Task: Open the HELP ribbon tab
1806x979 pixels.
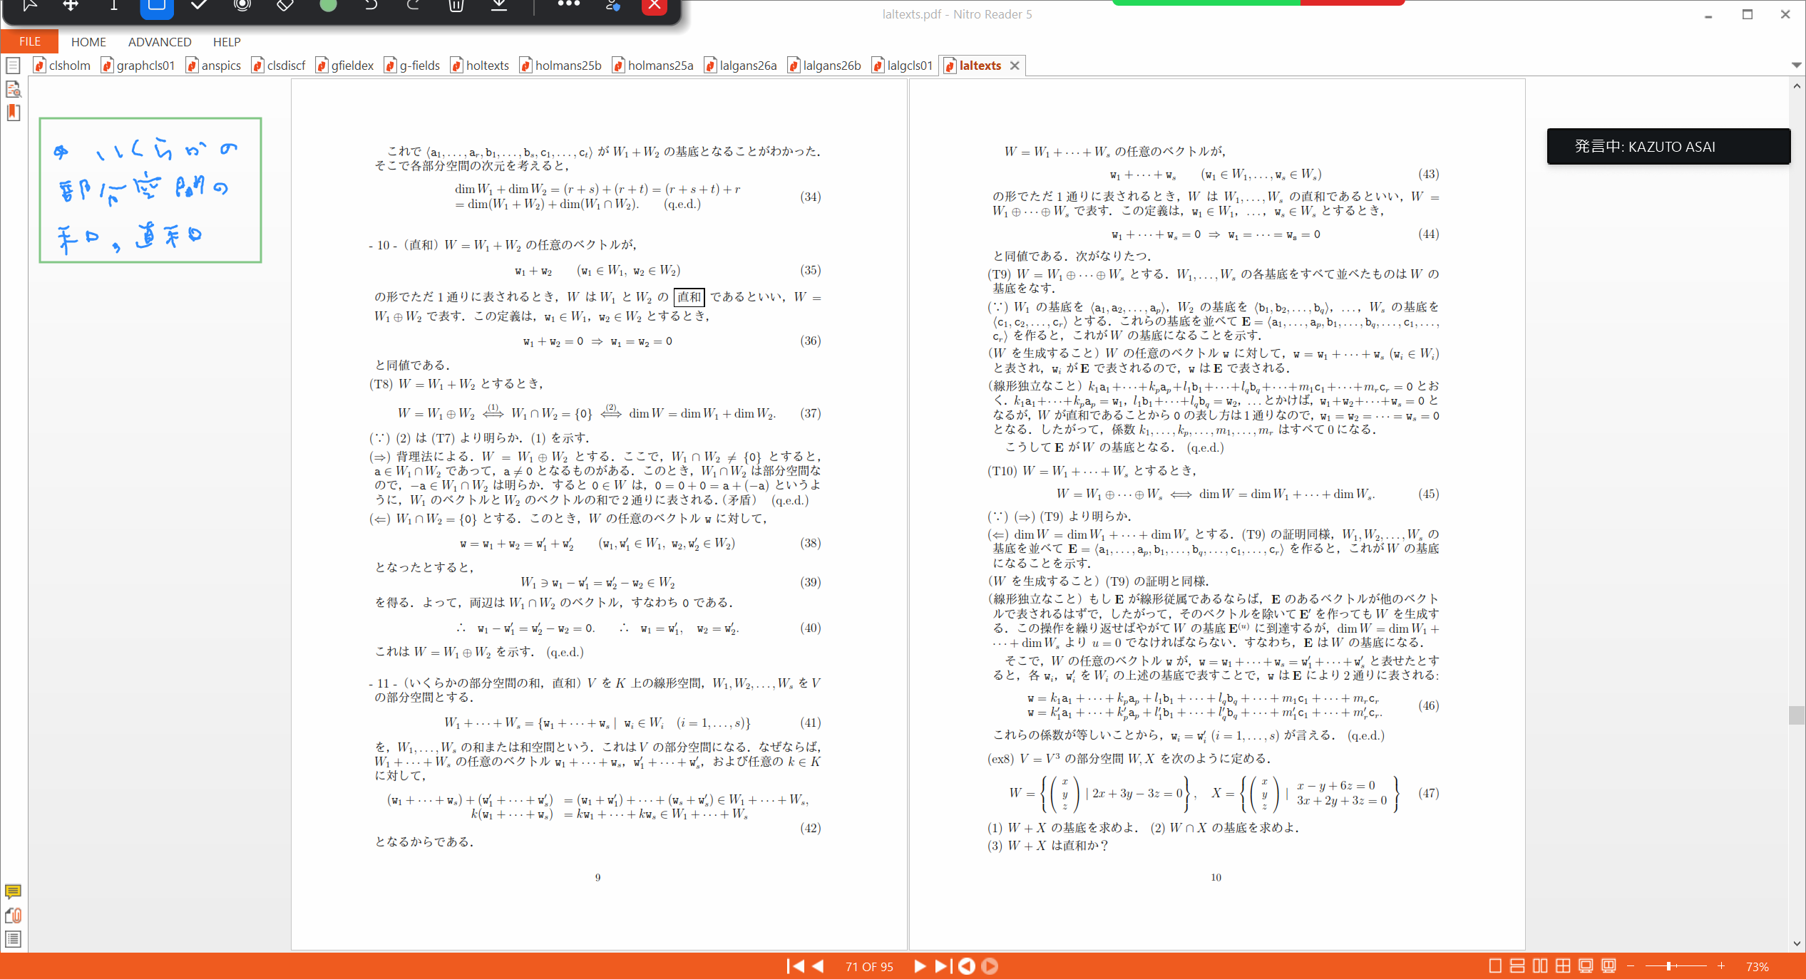Action: click(x=227, y=42)
